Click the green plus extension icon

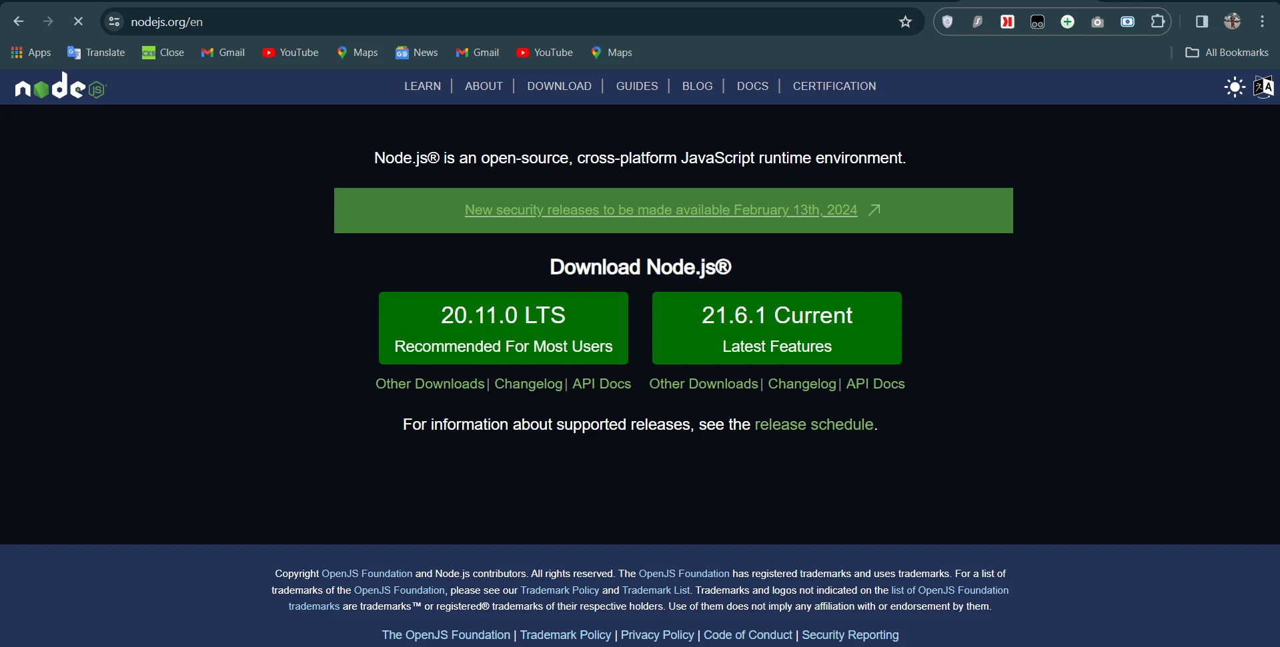coord(1067,22)
